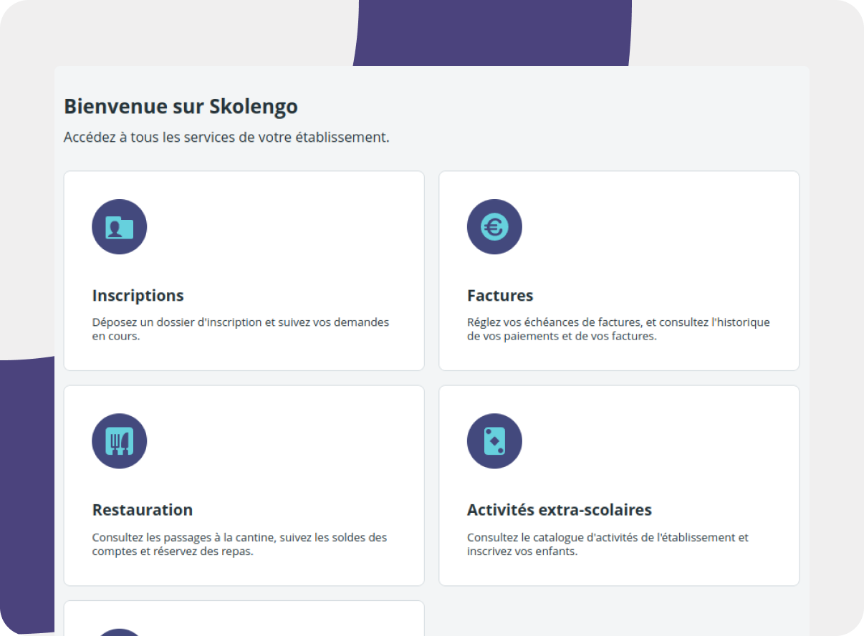The width and height of the screenshot is (864, 636).
Task: Open the Inscriptions heading link
Action: pyautogui.click(x=138, y=296)
